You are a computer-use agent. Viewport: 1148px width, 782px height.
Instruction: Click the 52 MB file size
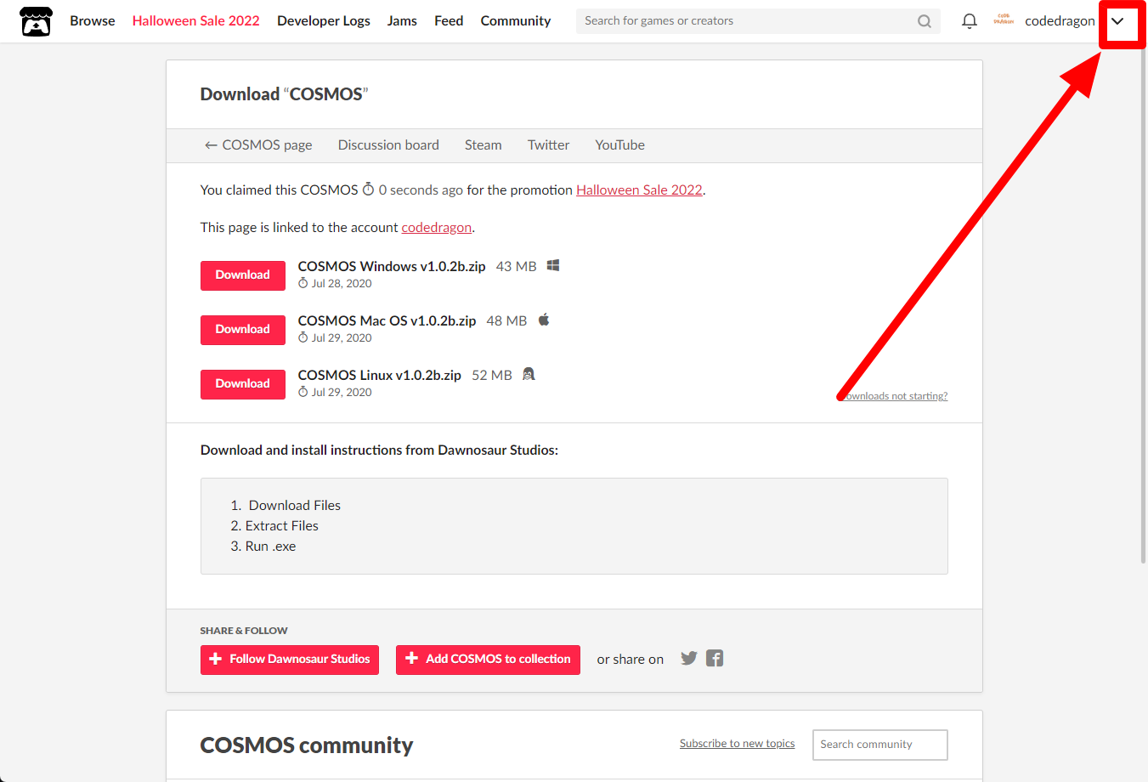(x=492, y=376)
